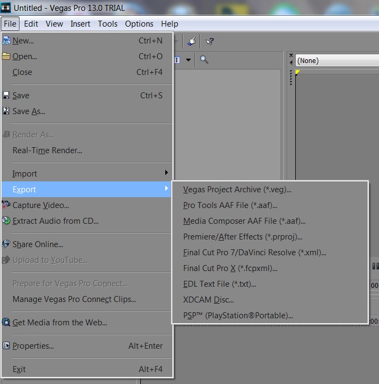The image size is (379, 384).
Task: Click the Capture Video camera icon
Action: pyautogui.click(x=6, y=205)
